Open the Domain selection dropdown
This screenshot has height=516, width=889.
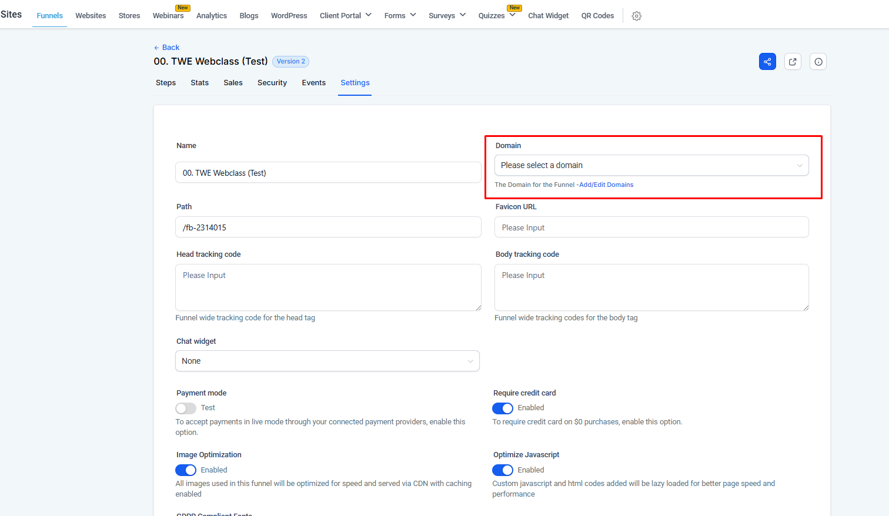pyautogui.click(x=651, y=166)
